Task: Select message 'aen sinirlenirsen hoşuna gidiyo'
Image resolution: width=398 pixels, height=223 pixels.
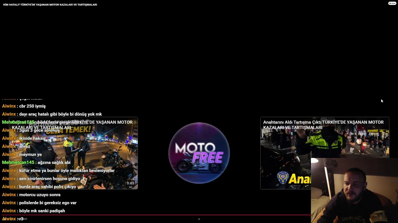Action: pos(50,179)
